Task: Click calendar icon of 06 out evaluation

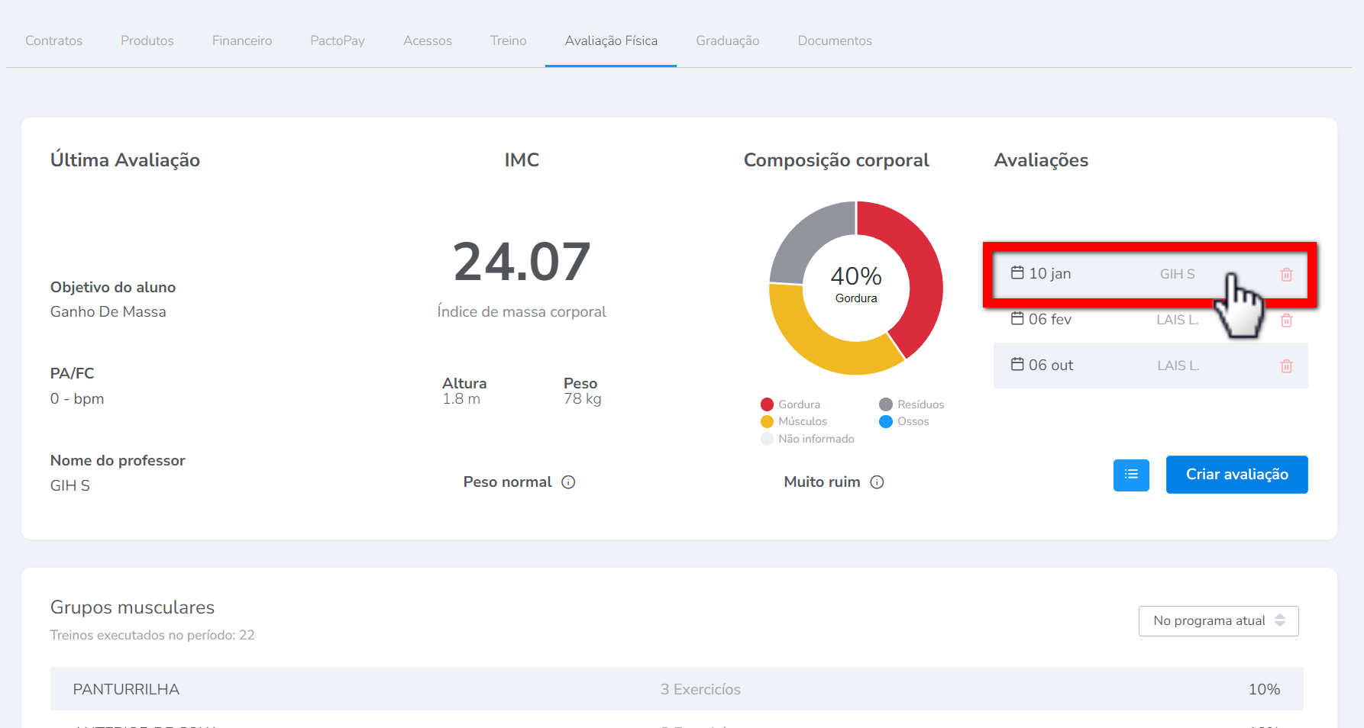Action: coord(1017,365)
